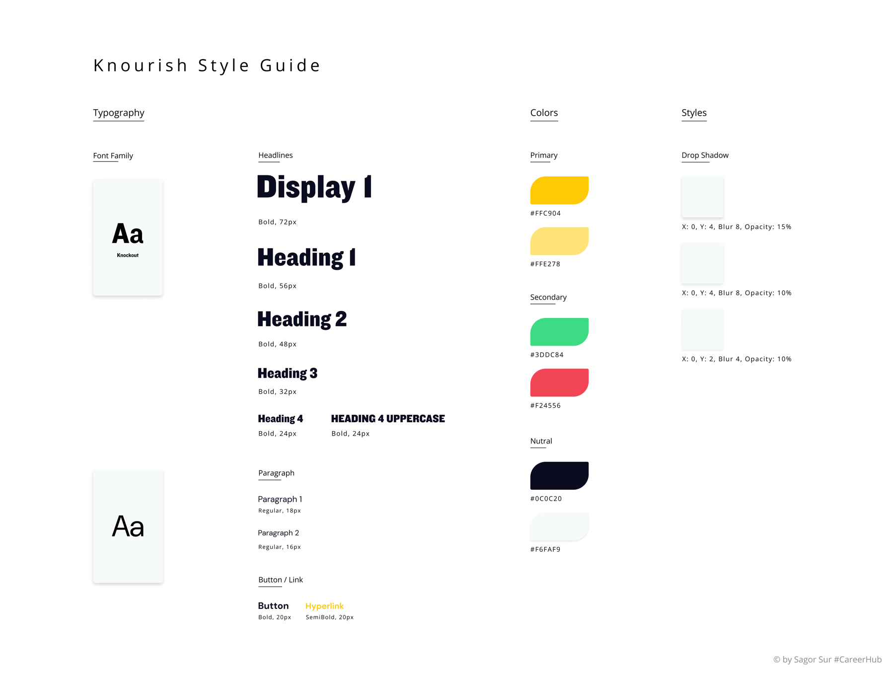The height and width of the screenshot is (675, 894).
Task: Click the Button text sample
Action: pyautogui.click(x=273, y=606)
